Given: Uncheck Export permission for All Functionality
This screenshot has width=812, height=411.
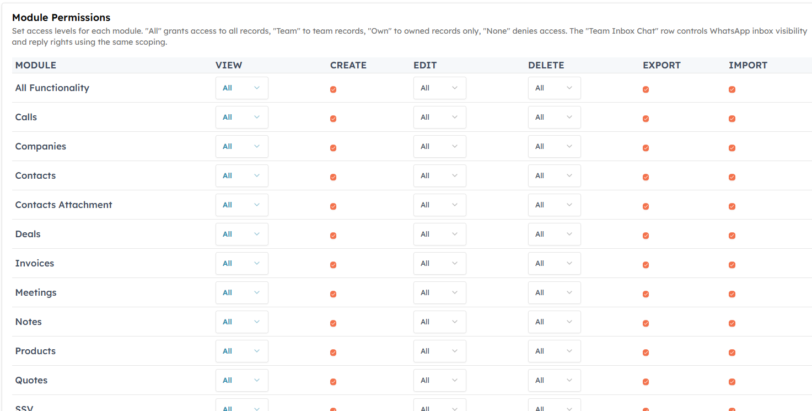Looking at the screenshot, I should 646,89.
